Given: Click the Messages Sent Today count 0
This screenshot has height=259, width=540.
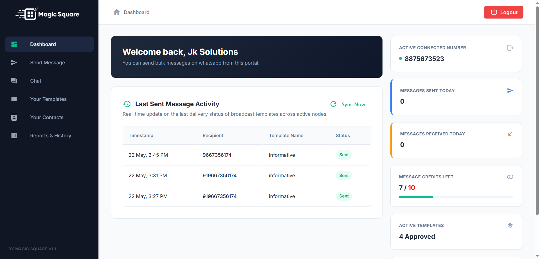Looking at the screenshot, I should click(x=402, y=101).
